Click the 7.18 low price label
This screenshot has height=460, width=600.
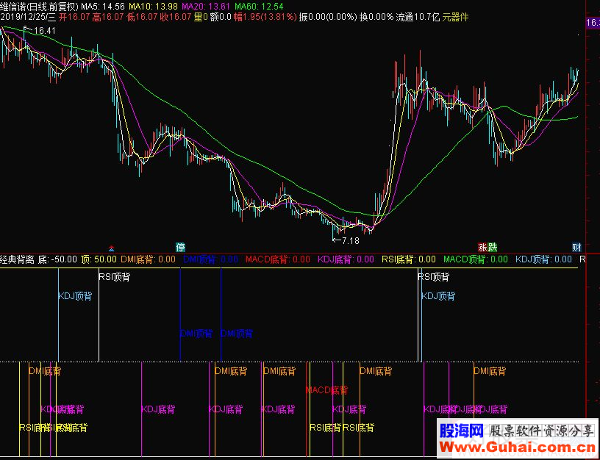(351, 240)
